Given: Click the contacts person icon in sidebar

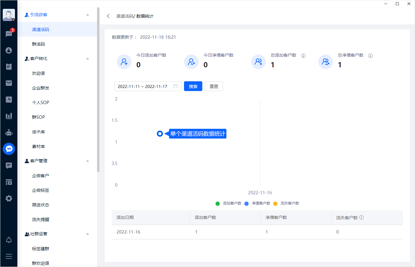Looking at the screenshot, I should coord(9,50).
